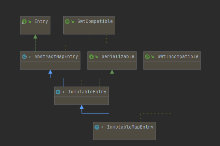Select the GwtCompatible node title
The height and width of the screenshot is (146, 220).
point(95,22)
